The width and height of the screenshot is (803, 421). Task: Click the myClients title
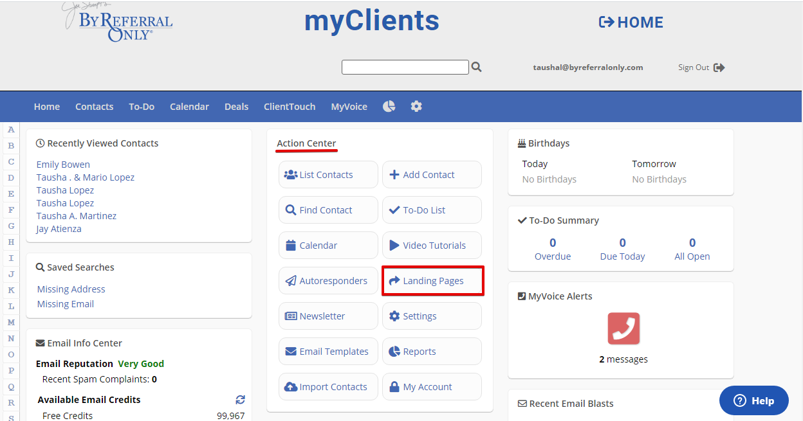click(x=372, y=21)
